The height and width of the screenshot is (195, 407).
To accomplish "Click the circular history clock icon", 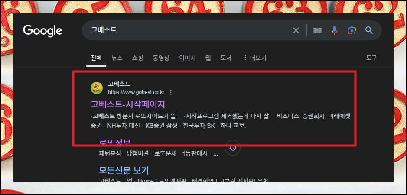I will point(233,148).
